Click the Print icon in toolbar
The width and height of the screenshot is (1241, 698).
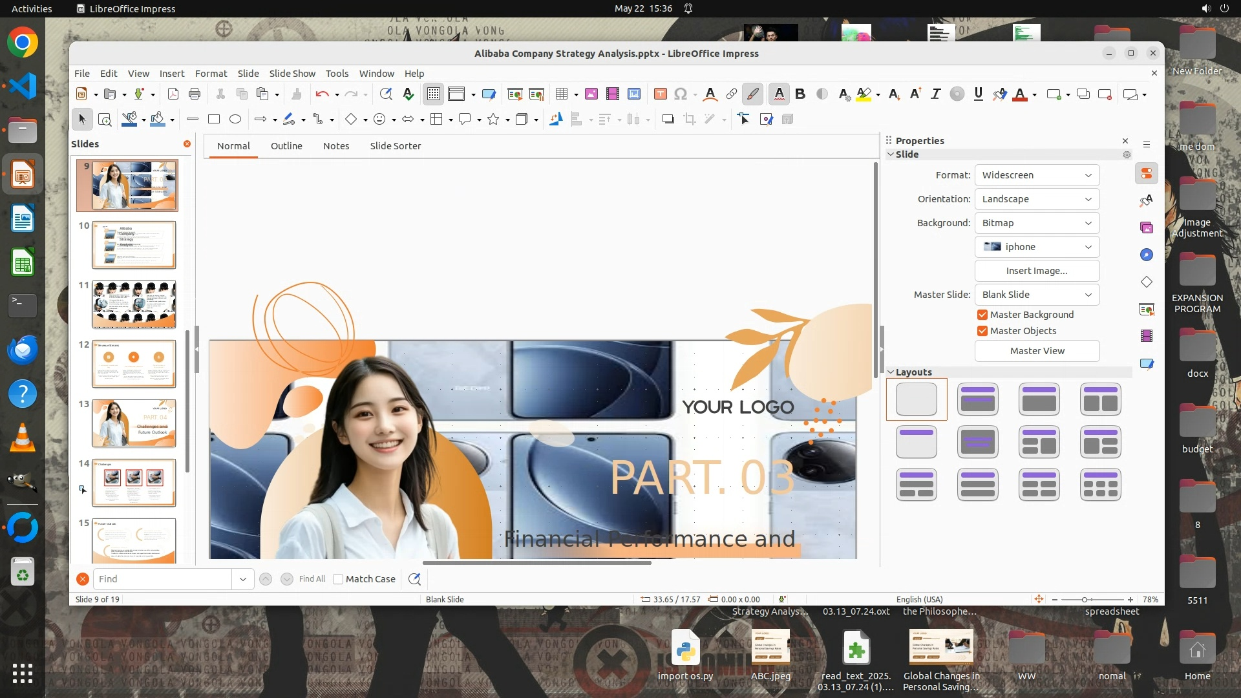[195, 94]
